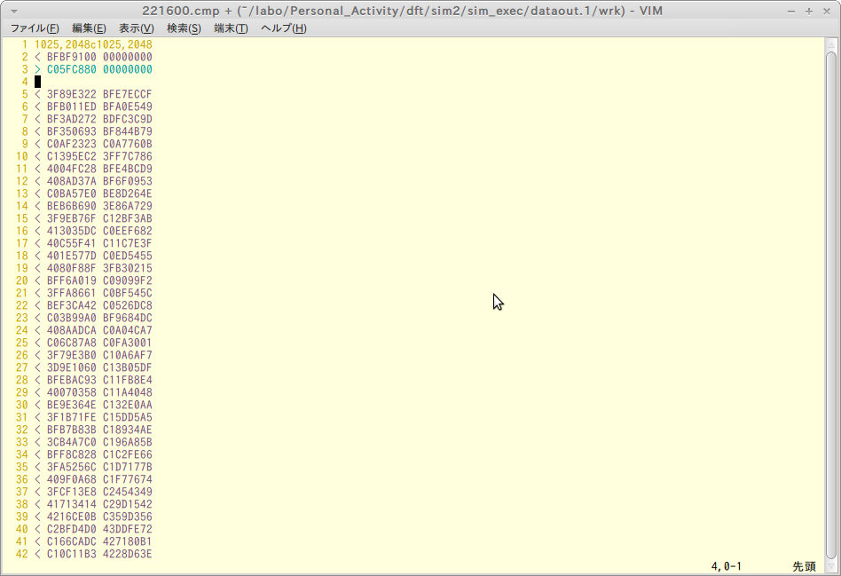This screenshot has height=576, width=841.
Task: Click 先頭 indicator in status line
Action: [x=804, y=566]
